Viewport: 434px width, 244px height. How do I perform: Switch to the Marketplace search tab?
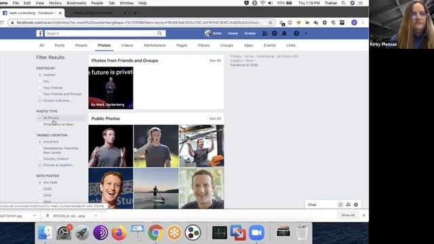coord(155,45)
